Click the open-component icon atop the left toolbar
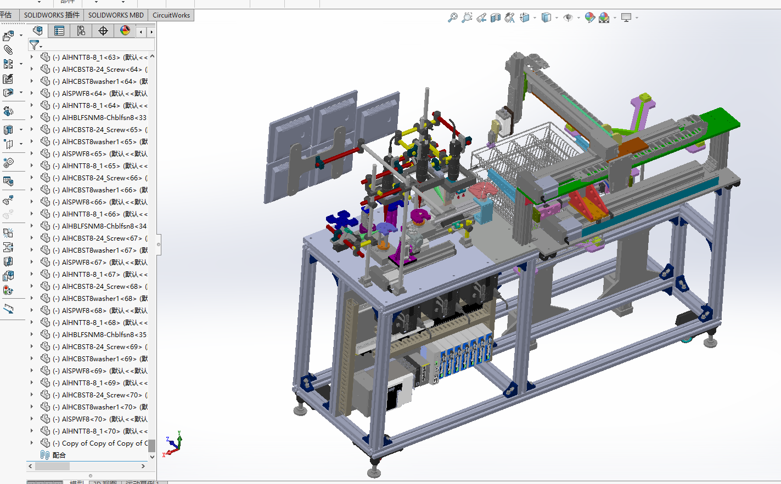This screenshot has height=484, width=781. [x=8, y=36]
